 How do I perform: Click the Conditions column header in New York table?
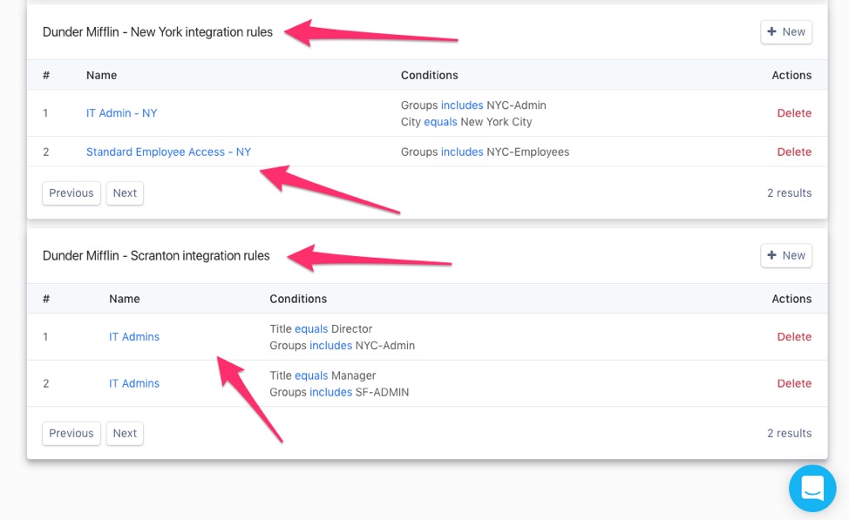(x=430, y=75)
